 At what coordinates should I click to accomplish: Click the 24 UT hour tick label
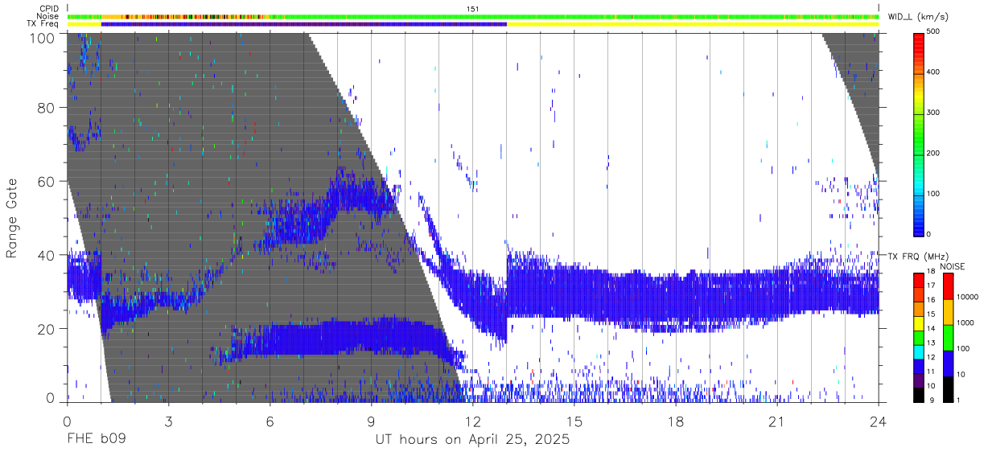coord(879,422)
